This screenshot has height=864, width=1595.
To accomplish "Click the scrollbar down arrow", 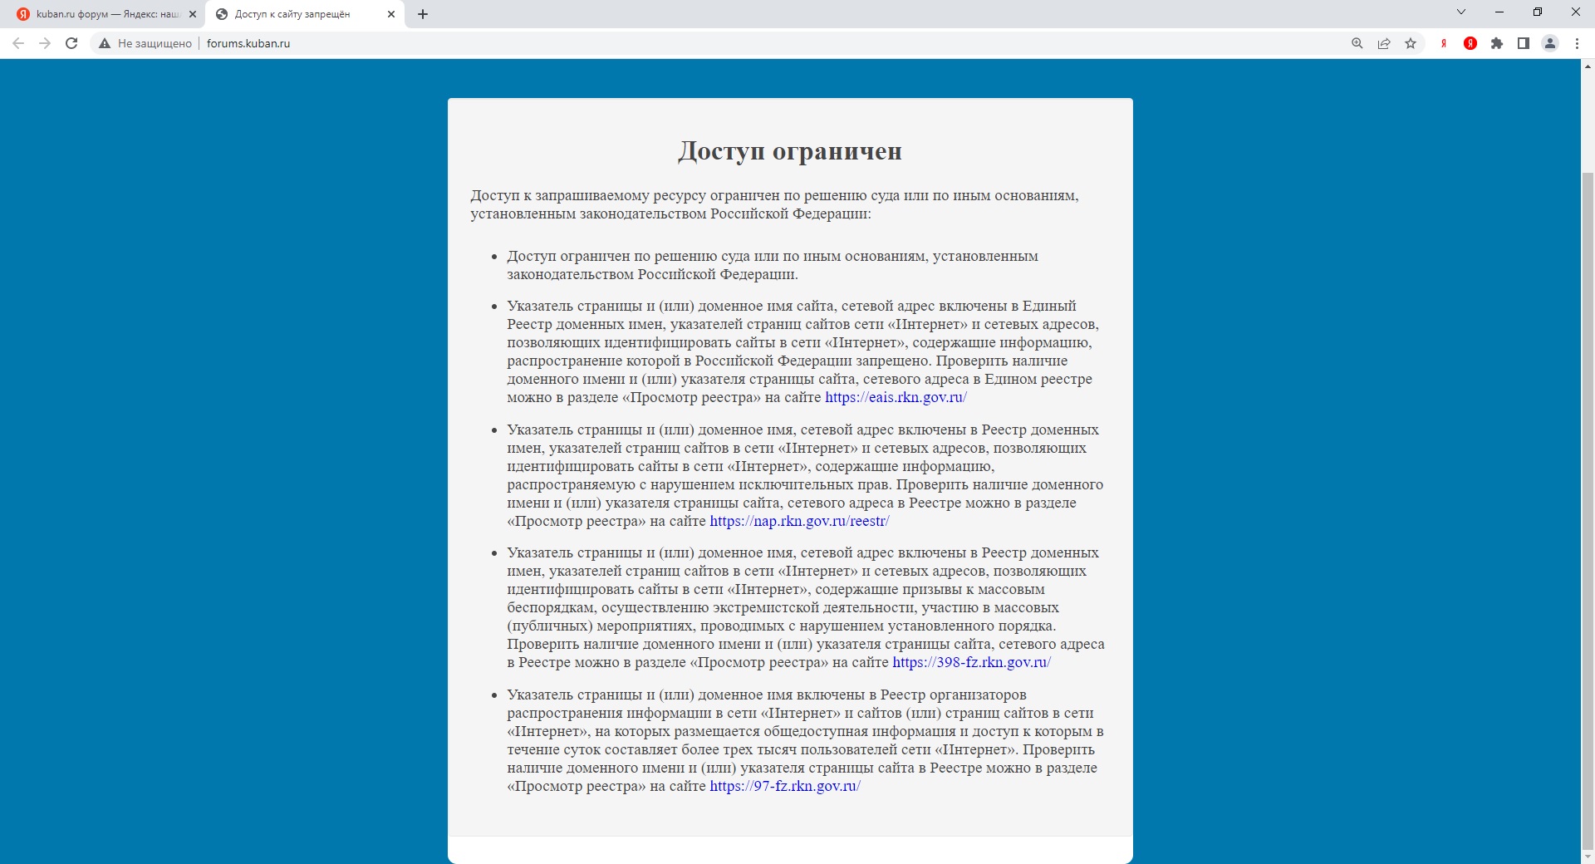I will click(1588, 856).
